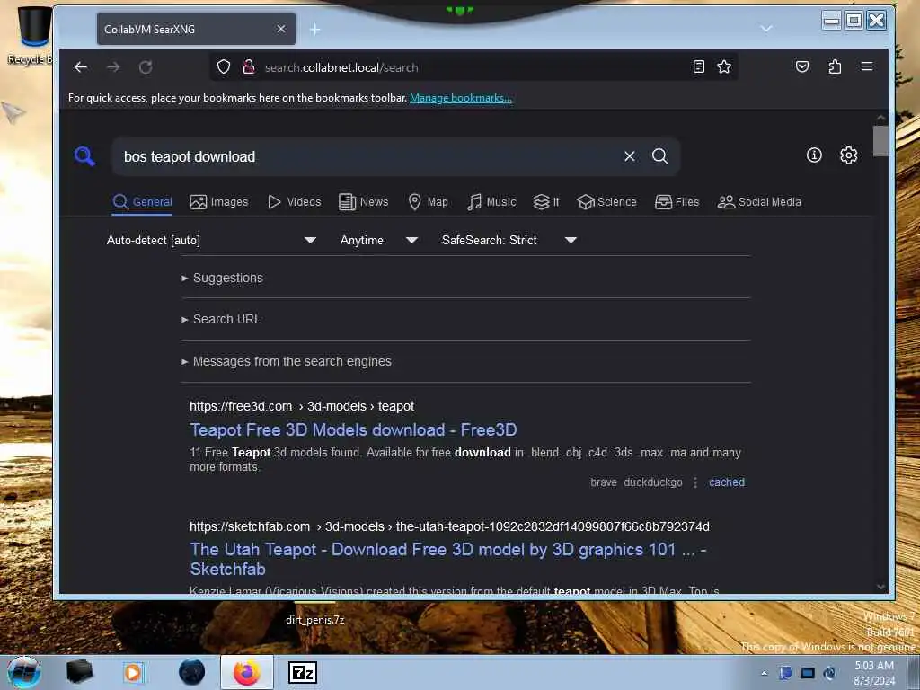Expand Messages from the search engines
Image resolution: width=920 pixels, height=690 pixels.
tap(287, 361)
